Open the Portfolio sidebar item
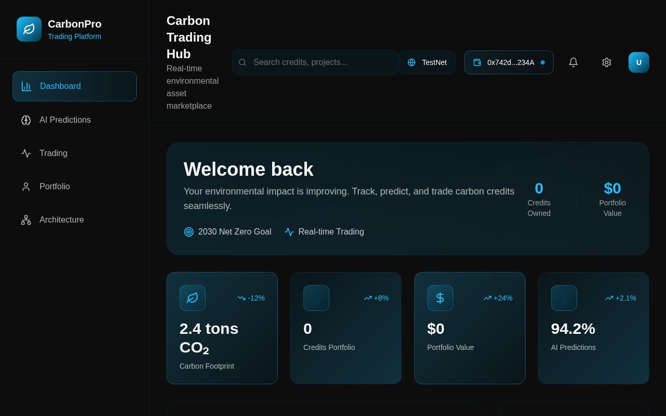This screenshot has width=666, height=416. (74, 187)
